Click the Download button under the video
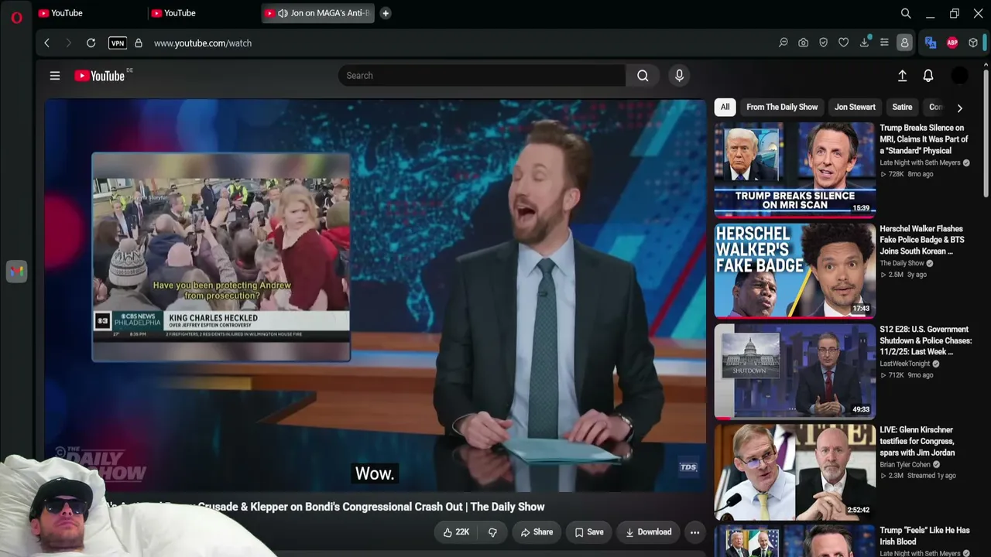This screenshot has height=557, width=991. pos(648,532)
